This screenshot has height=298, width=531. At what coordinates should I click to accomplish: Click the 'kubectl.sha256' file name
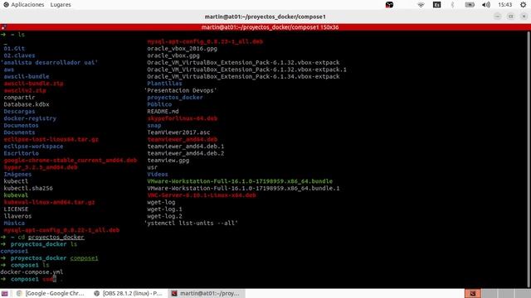tap(28, 188)
